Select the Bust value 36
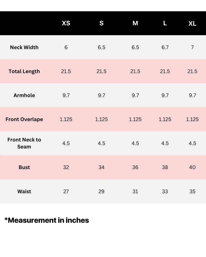The width and height of the screenshot is (206, 257). point(135,167)
